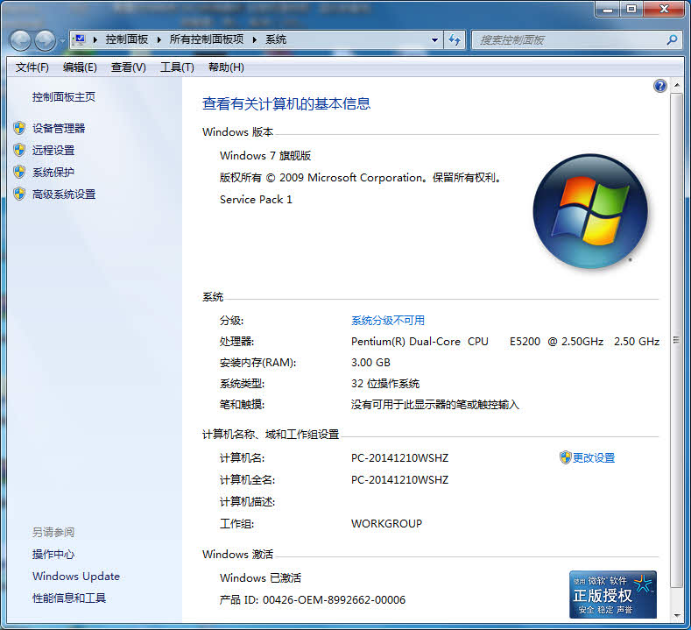691x630 pixels.
Task: Click the 更改设置 link
Action: tap(593, 457)
